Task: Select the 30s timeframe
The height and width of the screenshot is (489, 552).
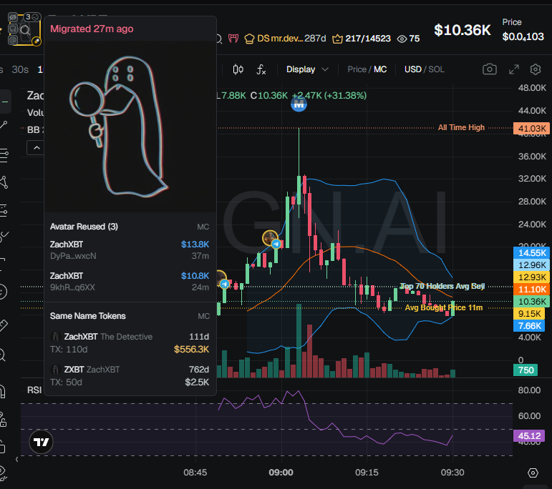Action: point(20,69)
